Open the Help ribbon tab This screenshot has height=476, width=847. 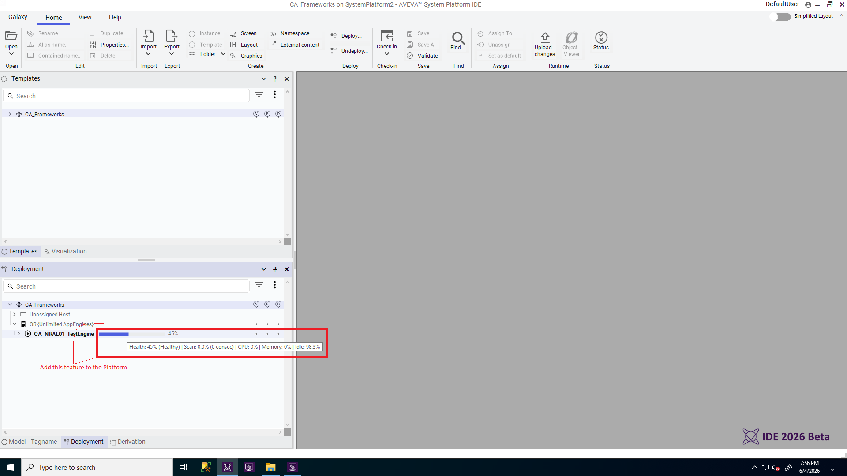115,17
